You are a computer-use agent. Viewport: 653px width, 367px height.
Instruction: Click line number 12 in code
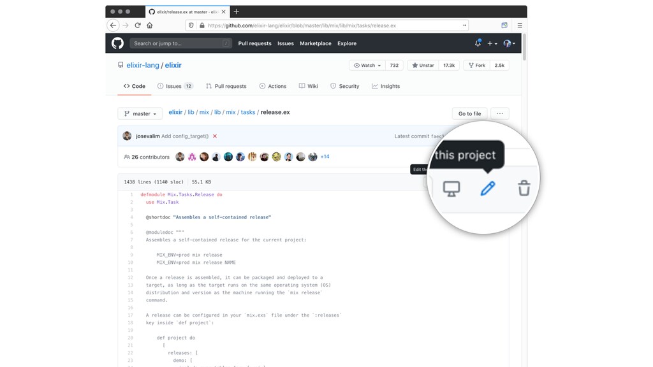point(130,278)
